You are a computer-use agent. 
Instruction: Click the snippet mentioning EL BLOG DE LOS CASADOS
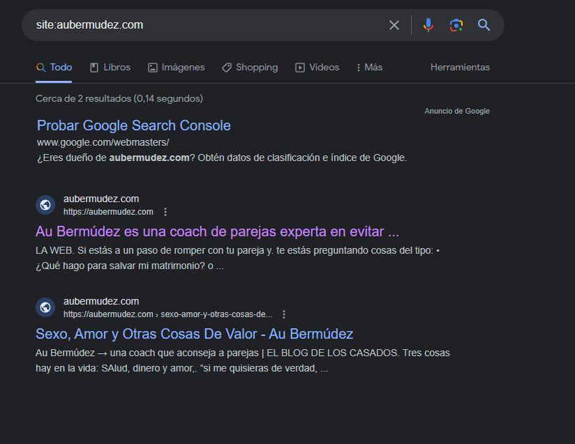[243, 361]
